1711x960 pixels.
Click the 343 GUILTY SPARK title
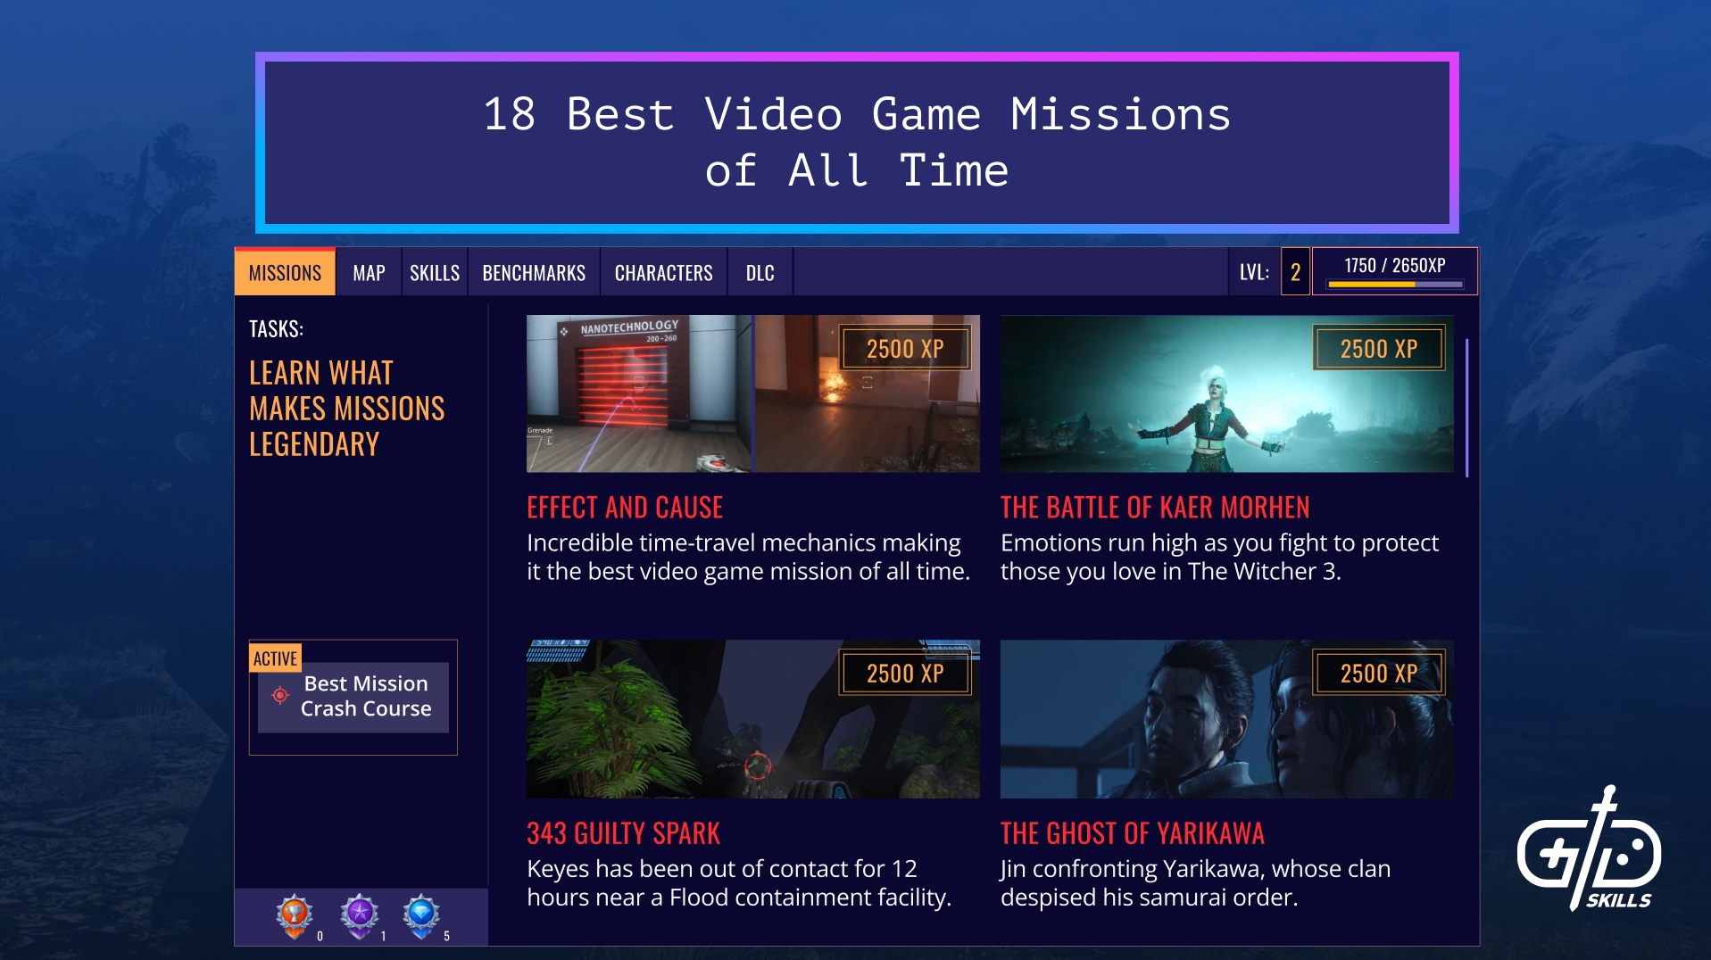[x=623, y=833]
